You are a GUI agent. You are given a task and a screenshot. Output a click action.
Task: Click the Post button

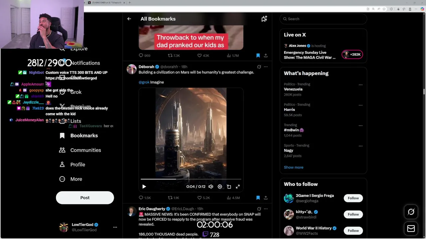pyautogui.click(x=85, y=198)
